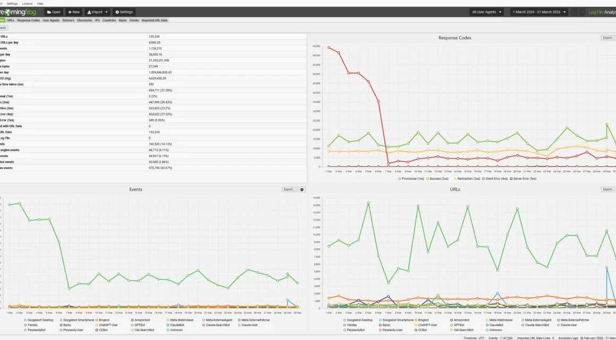The height and width of the screenshot is (340, 616).
Task: Export the Events chart
Action: 289,189
